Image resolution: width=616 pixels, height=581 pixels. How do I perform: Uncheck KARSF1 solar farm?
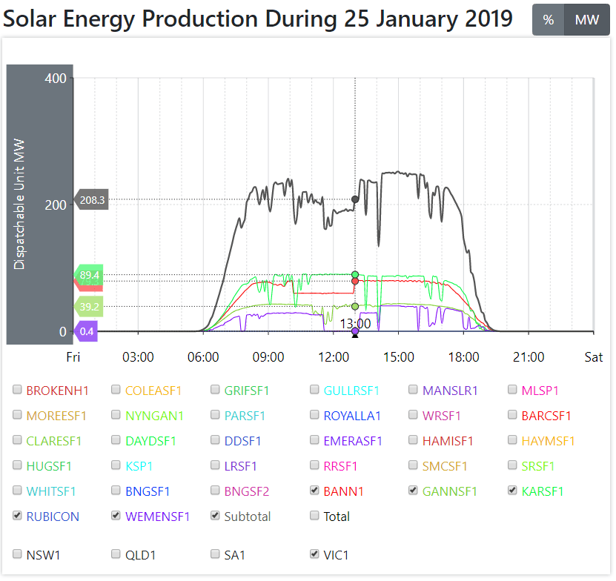[514, 491]
